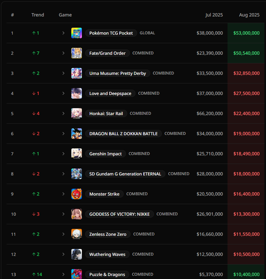Click the SD Gundam G Generation ETERNAL icon
266x279 pixels.
click(x=77, y=174)
